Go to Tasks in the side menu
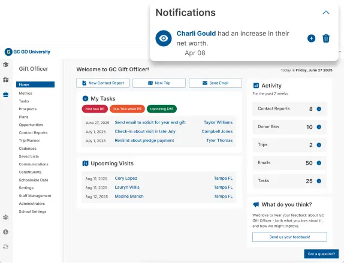Image resolution: width=344 pixels, height=263 pixels. 24,101
